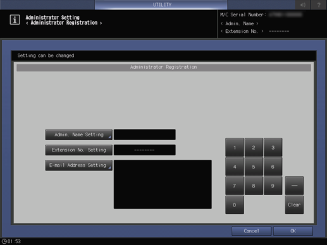Image resolution: width=327 pixels, height=245 pixels.
Task: Open E-mail Address Setting
Action: tap(78, 165)
